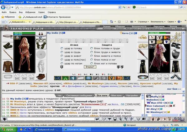Click the funnel filter icon in chat toolbar

click(x=109, y=119)
